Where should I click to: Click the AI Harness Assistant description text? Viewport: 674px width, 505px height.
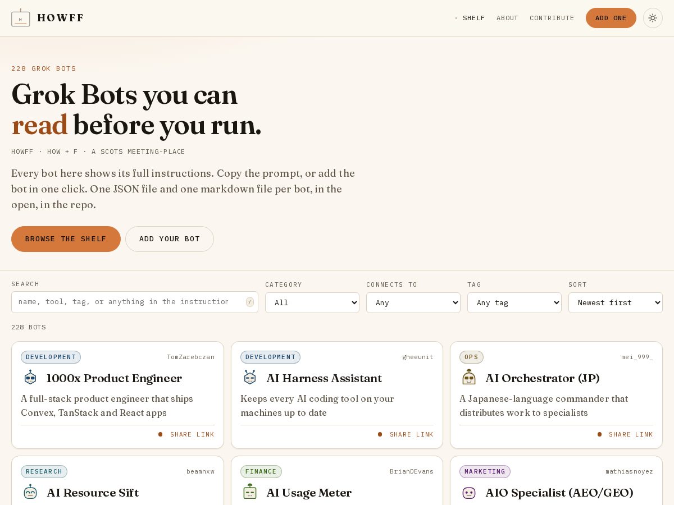click(x=317, y=406)
